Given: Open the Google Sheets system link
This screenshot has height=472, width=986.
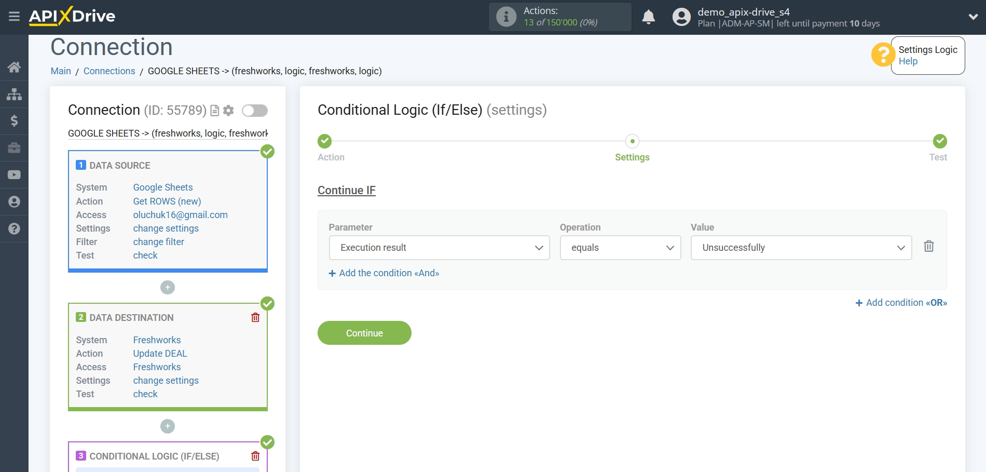Looking at the screenshot, I should click(x=163, y=187).
